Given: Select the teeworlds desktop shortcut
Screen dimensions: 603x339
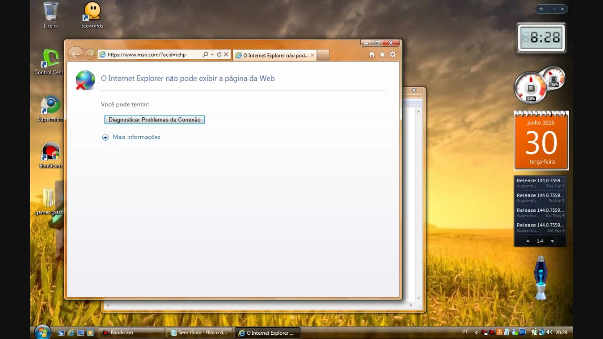Looking at the screenshot, I should (92, 15).
